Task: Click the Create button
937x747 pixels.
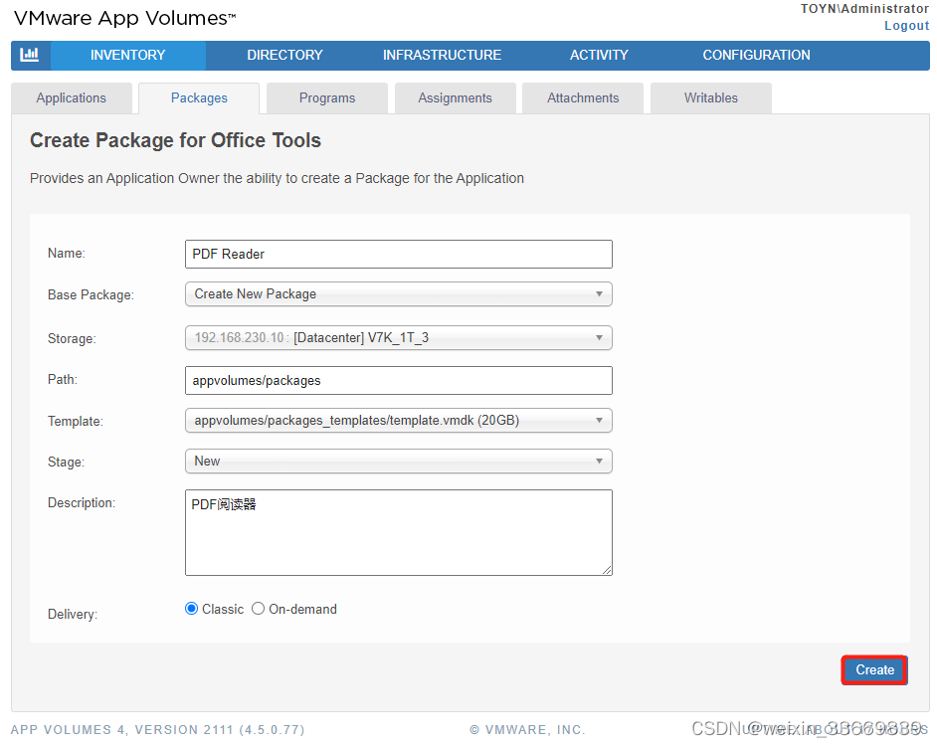Action: click(874, 669)
